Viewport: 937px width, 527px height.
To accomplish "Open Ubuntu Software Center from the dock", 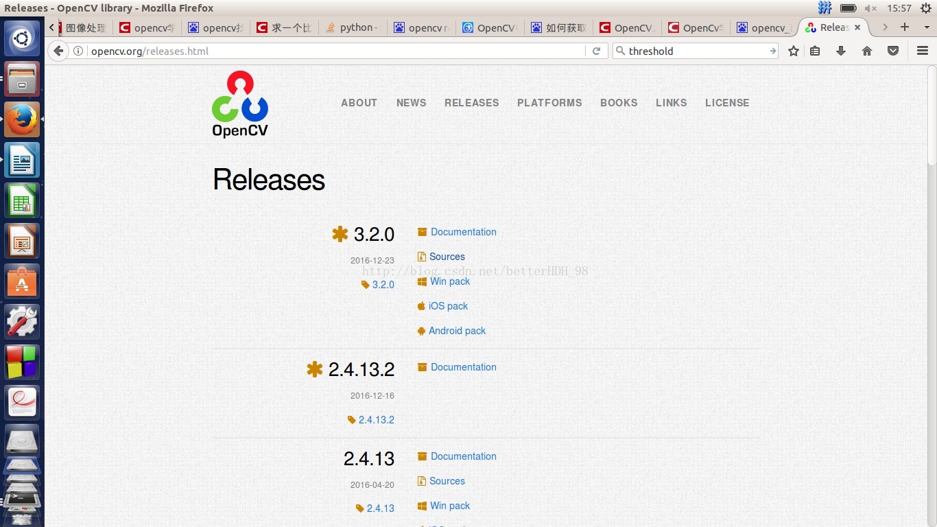I will [22, 281].
